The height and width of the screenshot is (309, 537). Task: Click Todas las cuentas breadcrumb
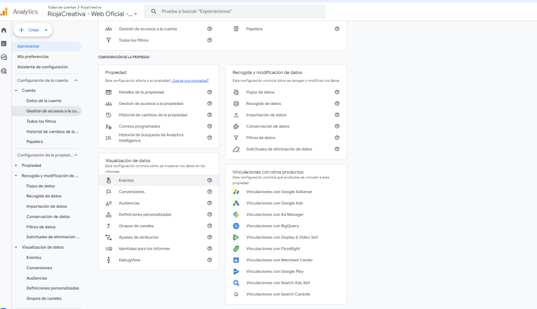(x=62, y=7)
